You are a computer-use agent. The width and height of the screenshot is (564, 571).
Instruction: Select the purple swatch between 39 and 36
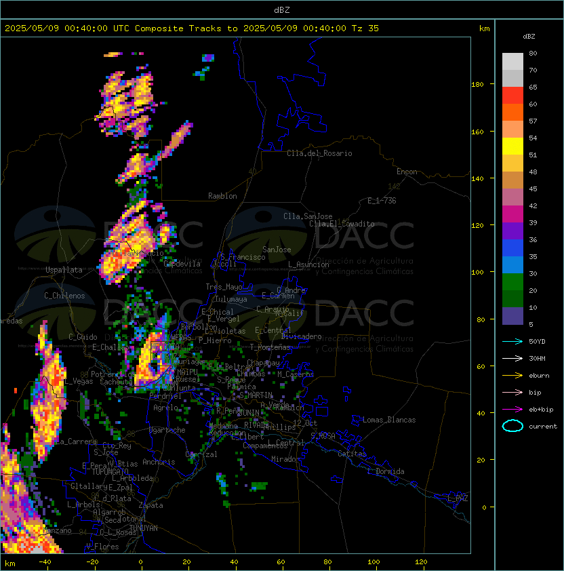point(512,231)
